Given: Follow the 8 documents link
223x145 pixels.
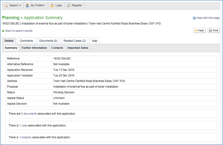Looking at the screenshot, I should (x=29, y=114).
